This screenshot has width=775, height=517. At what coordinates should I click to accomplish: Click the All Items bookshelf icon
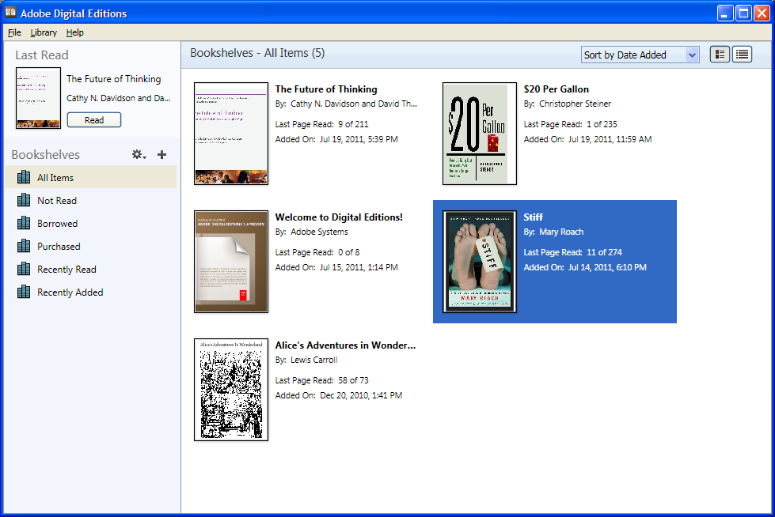click(24, 177)
